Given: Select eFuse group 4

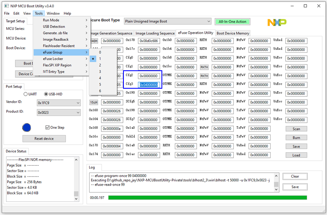Looking at the screenshot, I should [x=103, y=78].
